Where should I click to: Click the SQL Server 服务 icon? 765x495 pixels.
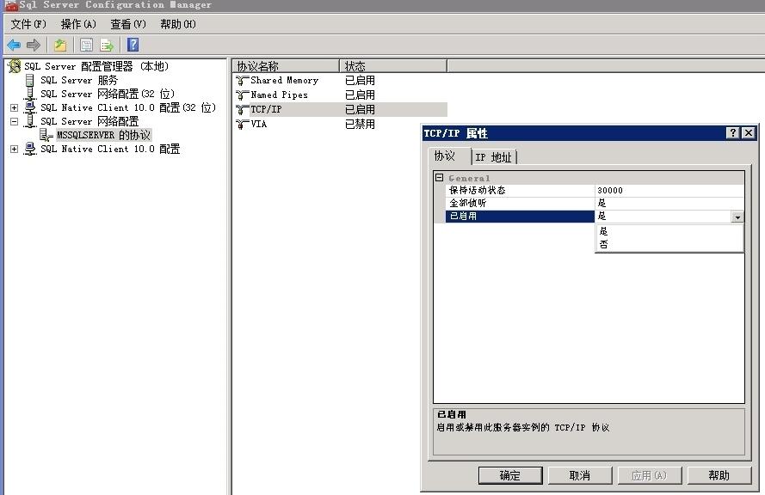point(30,81)
